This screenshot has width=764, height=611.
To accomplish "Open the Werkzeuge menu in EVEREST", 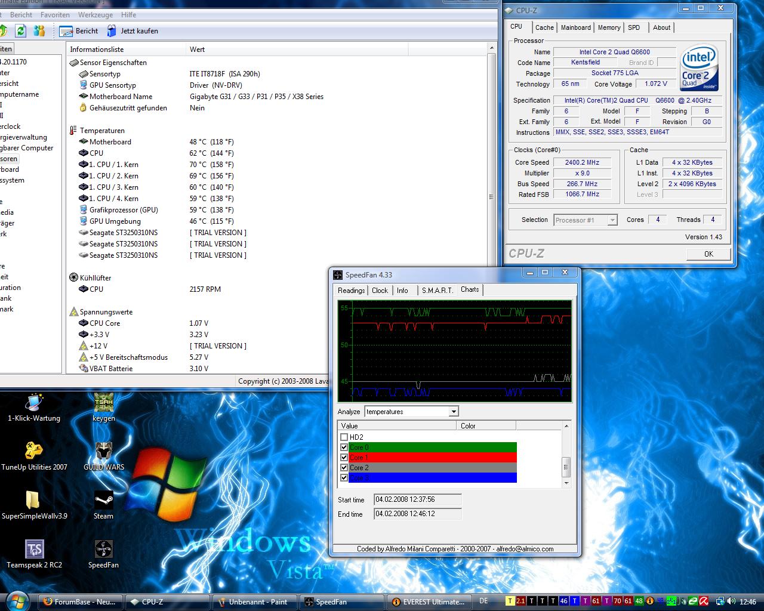I will (95, 15).
